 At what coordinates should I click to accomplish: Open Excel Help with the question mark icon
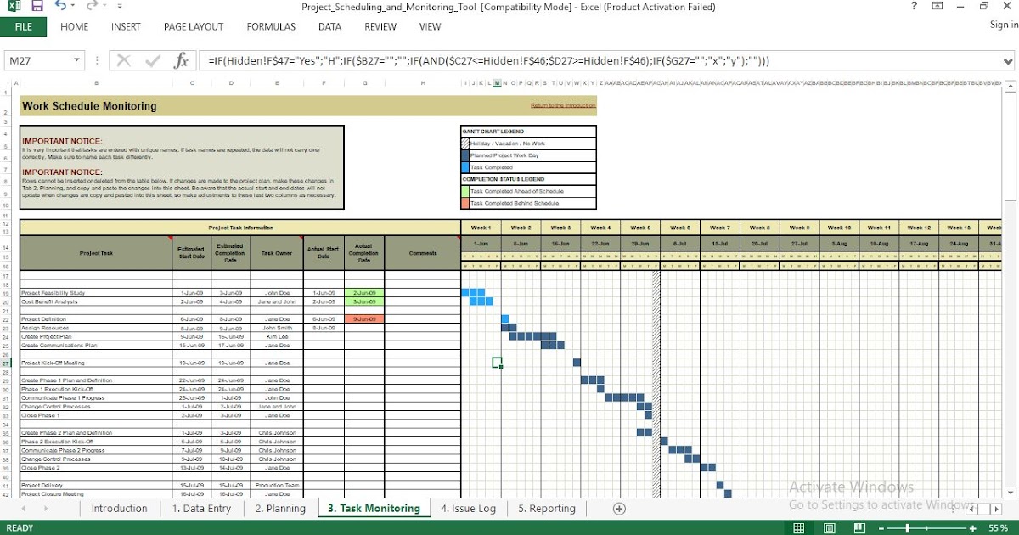point(915,7)
